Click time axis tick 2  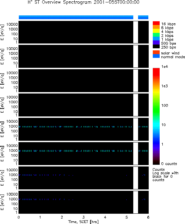coord(62,217)
